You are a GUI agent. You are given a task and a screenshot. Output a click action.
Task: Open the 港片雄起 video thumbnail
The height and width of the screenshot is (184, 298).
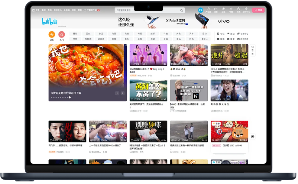pos(229,55)
